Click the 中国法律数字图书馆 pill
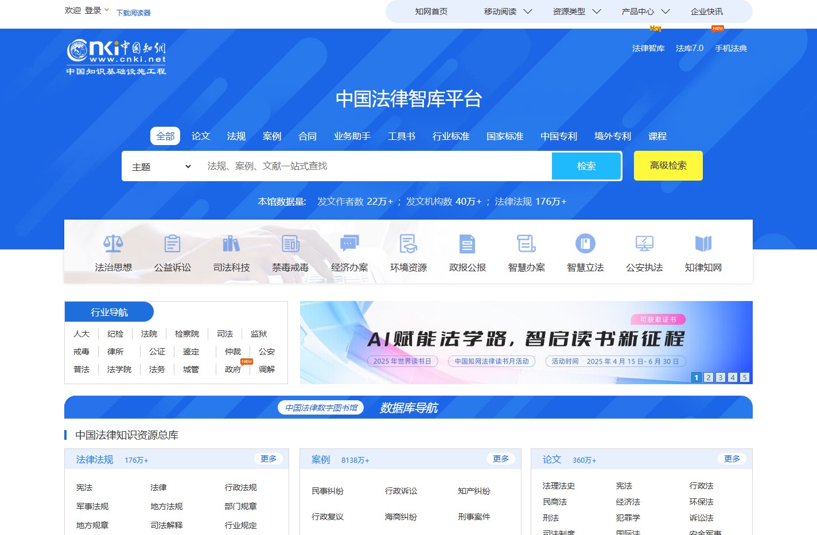Image resolution: width=817 pixels, height=535 pixels. (x=321, y=408)
